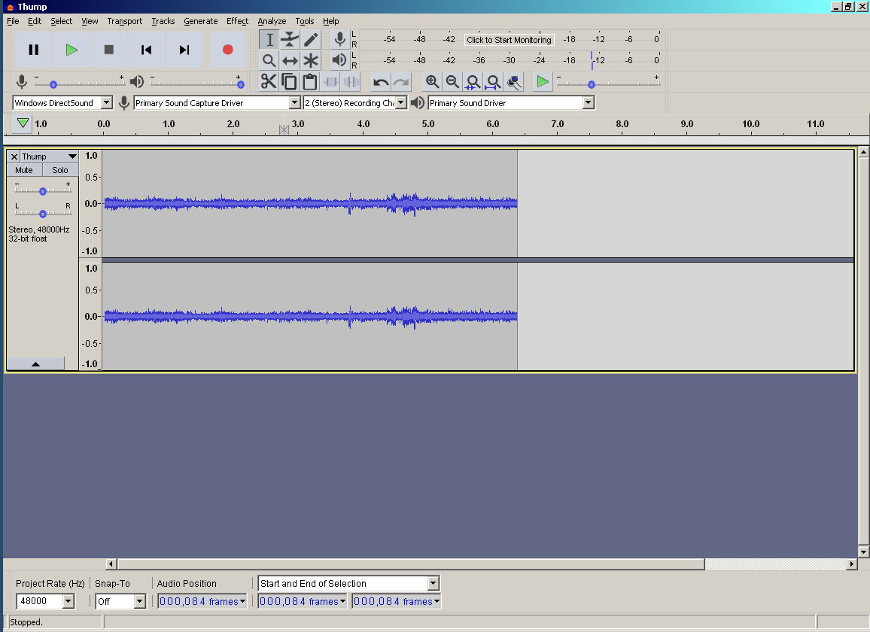The image size is (870, 632).
Task: Open the Effect menu
Action: point(237,21)
